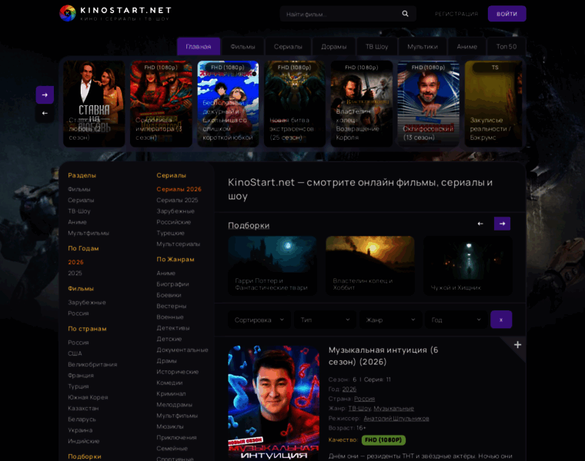Click the FHD (1080P) quality badge
The width and height of the screenshot is (585, 461).
pos(383,439)
